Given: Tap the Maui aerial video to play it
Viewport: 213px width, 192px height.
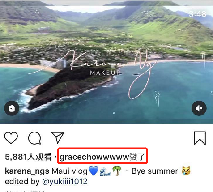Looking at the screenshot, I should pos(106,62).
